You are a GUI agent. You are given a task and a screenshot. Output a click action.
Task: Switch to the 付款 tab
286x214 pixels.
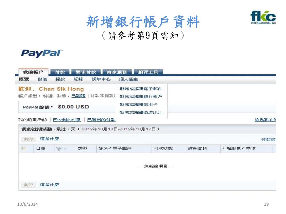pos(60,72)
